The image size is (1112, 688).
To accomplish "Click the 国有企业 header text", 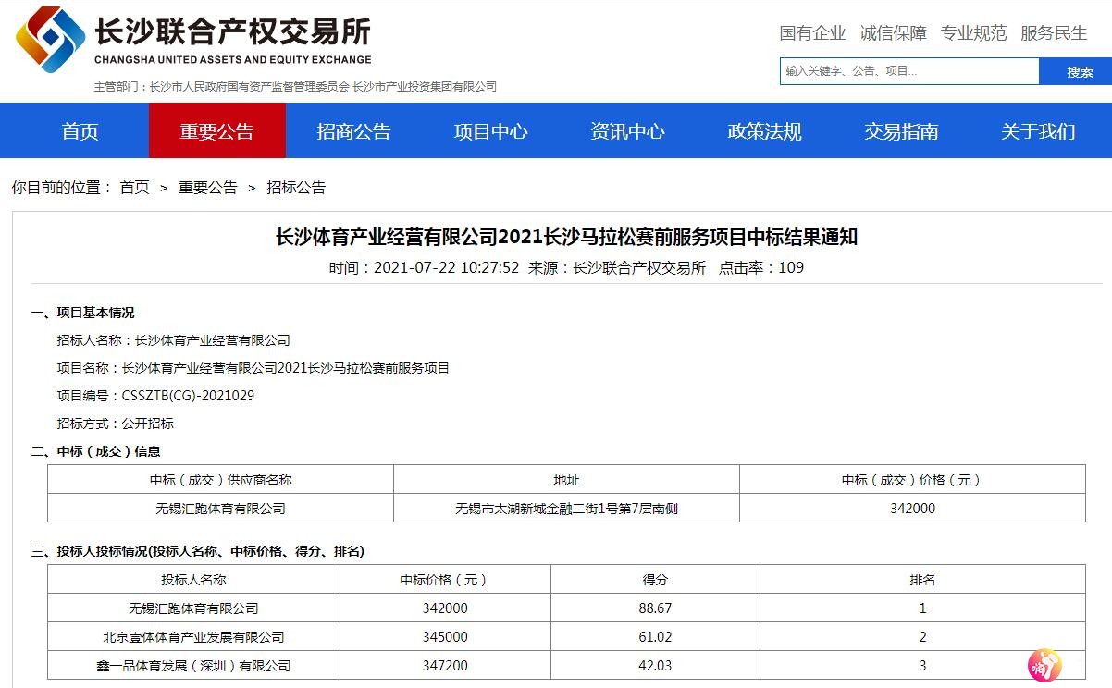I will (812, 33).
